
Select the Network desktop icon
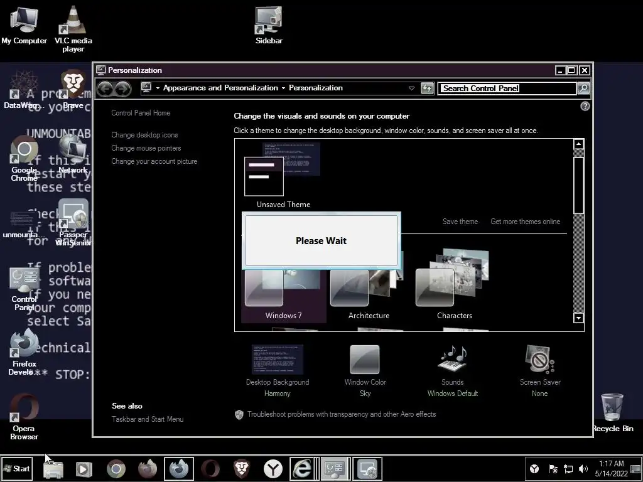[73, 154]
